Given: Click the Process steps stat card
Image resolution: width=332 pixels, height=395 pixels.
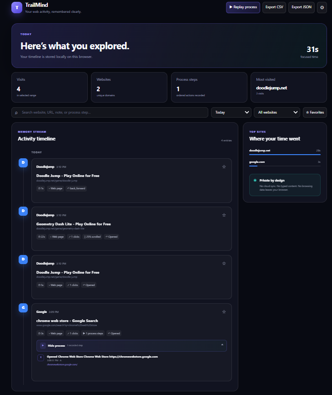Looking at the screenshot, I should pos(209,88).
